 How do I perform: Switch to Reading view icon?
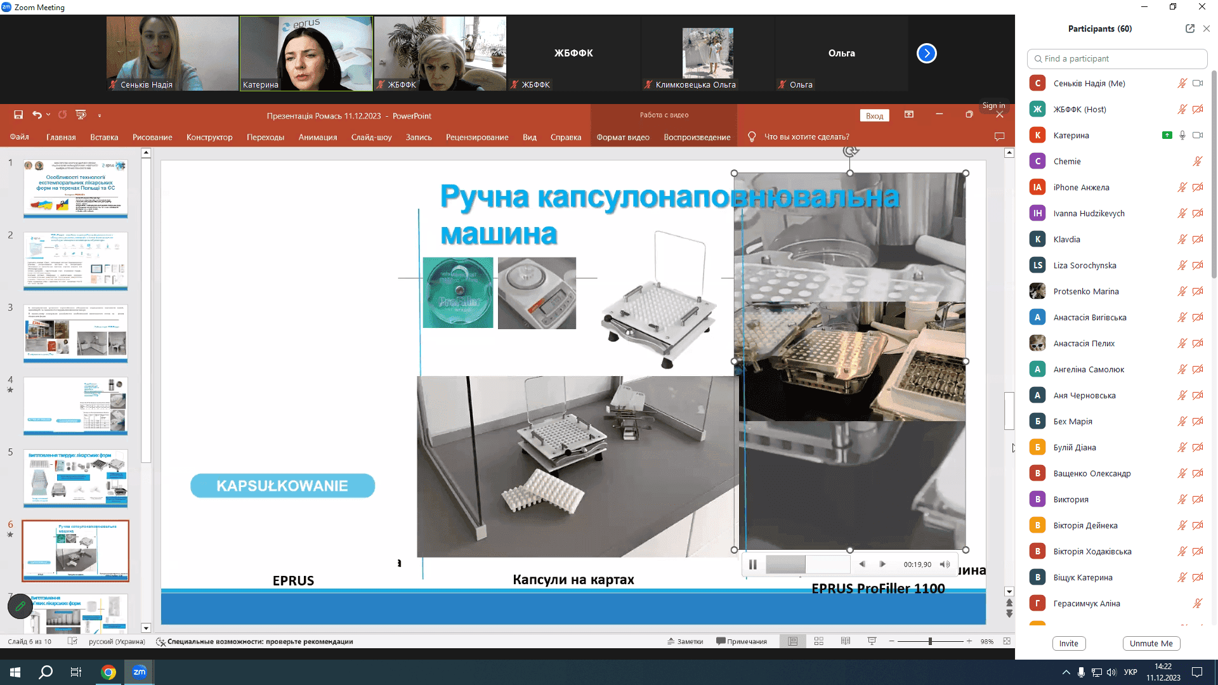click(x=846, y=641)
